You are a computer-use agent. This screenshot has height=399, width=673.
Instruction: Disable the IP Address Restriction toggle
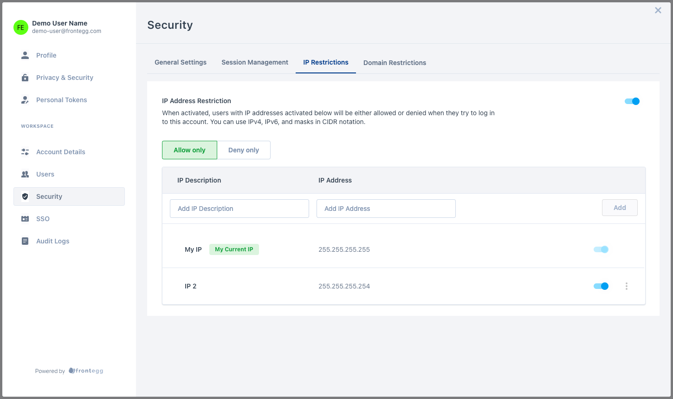pos(632,101)
